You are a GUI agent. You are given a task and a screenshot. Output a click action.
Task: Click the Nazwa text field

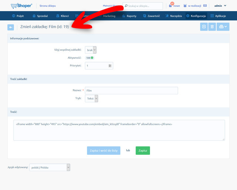tap(131, 90)
